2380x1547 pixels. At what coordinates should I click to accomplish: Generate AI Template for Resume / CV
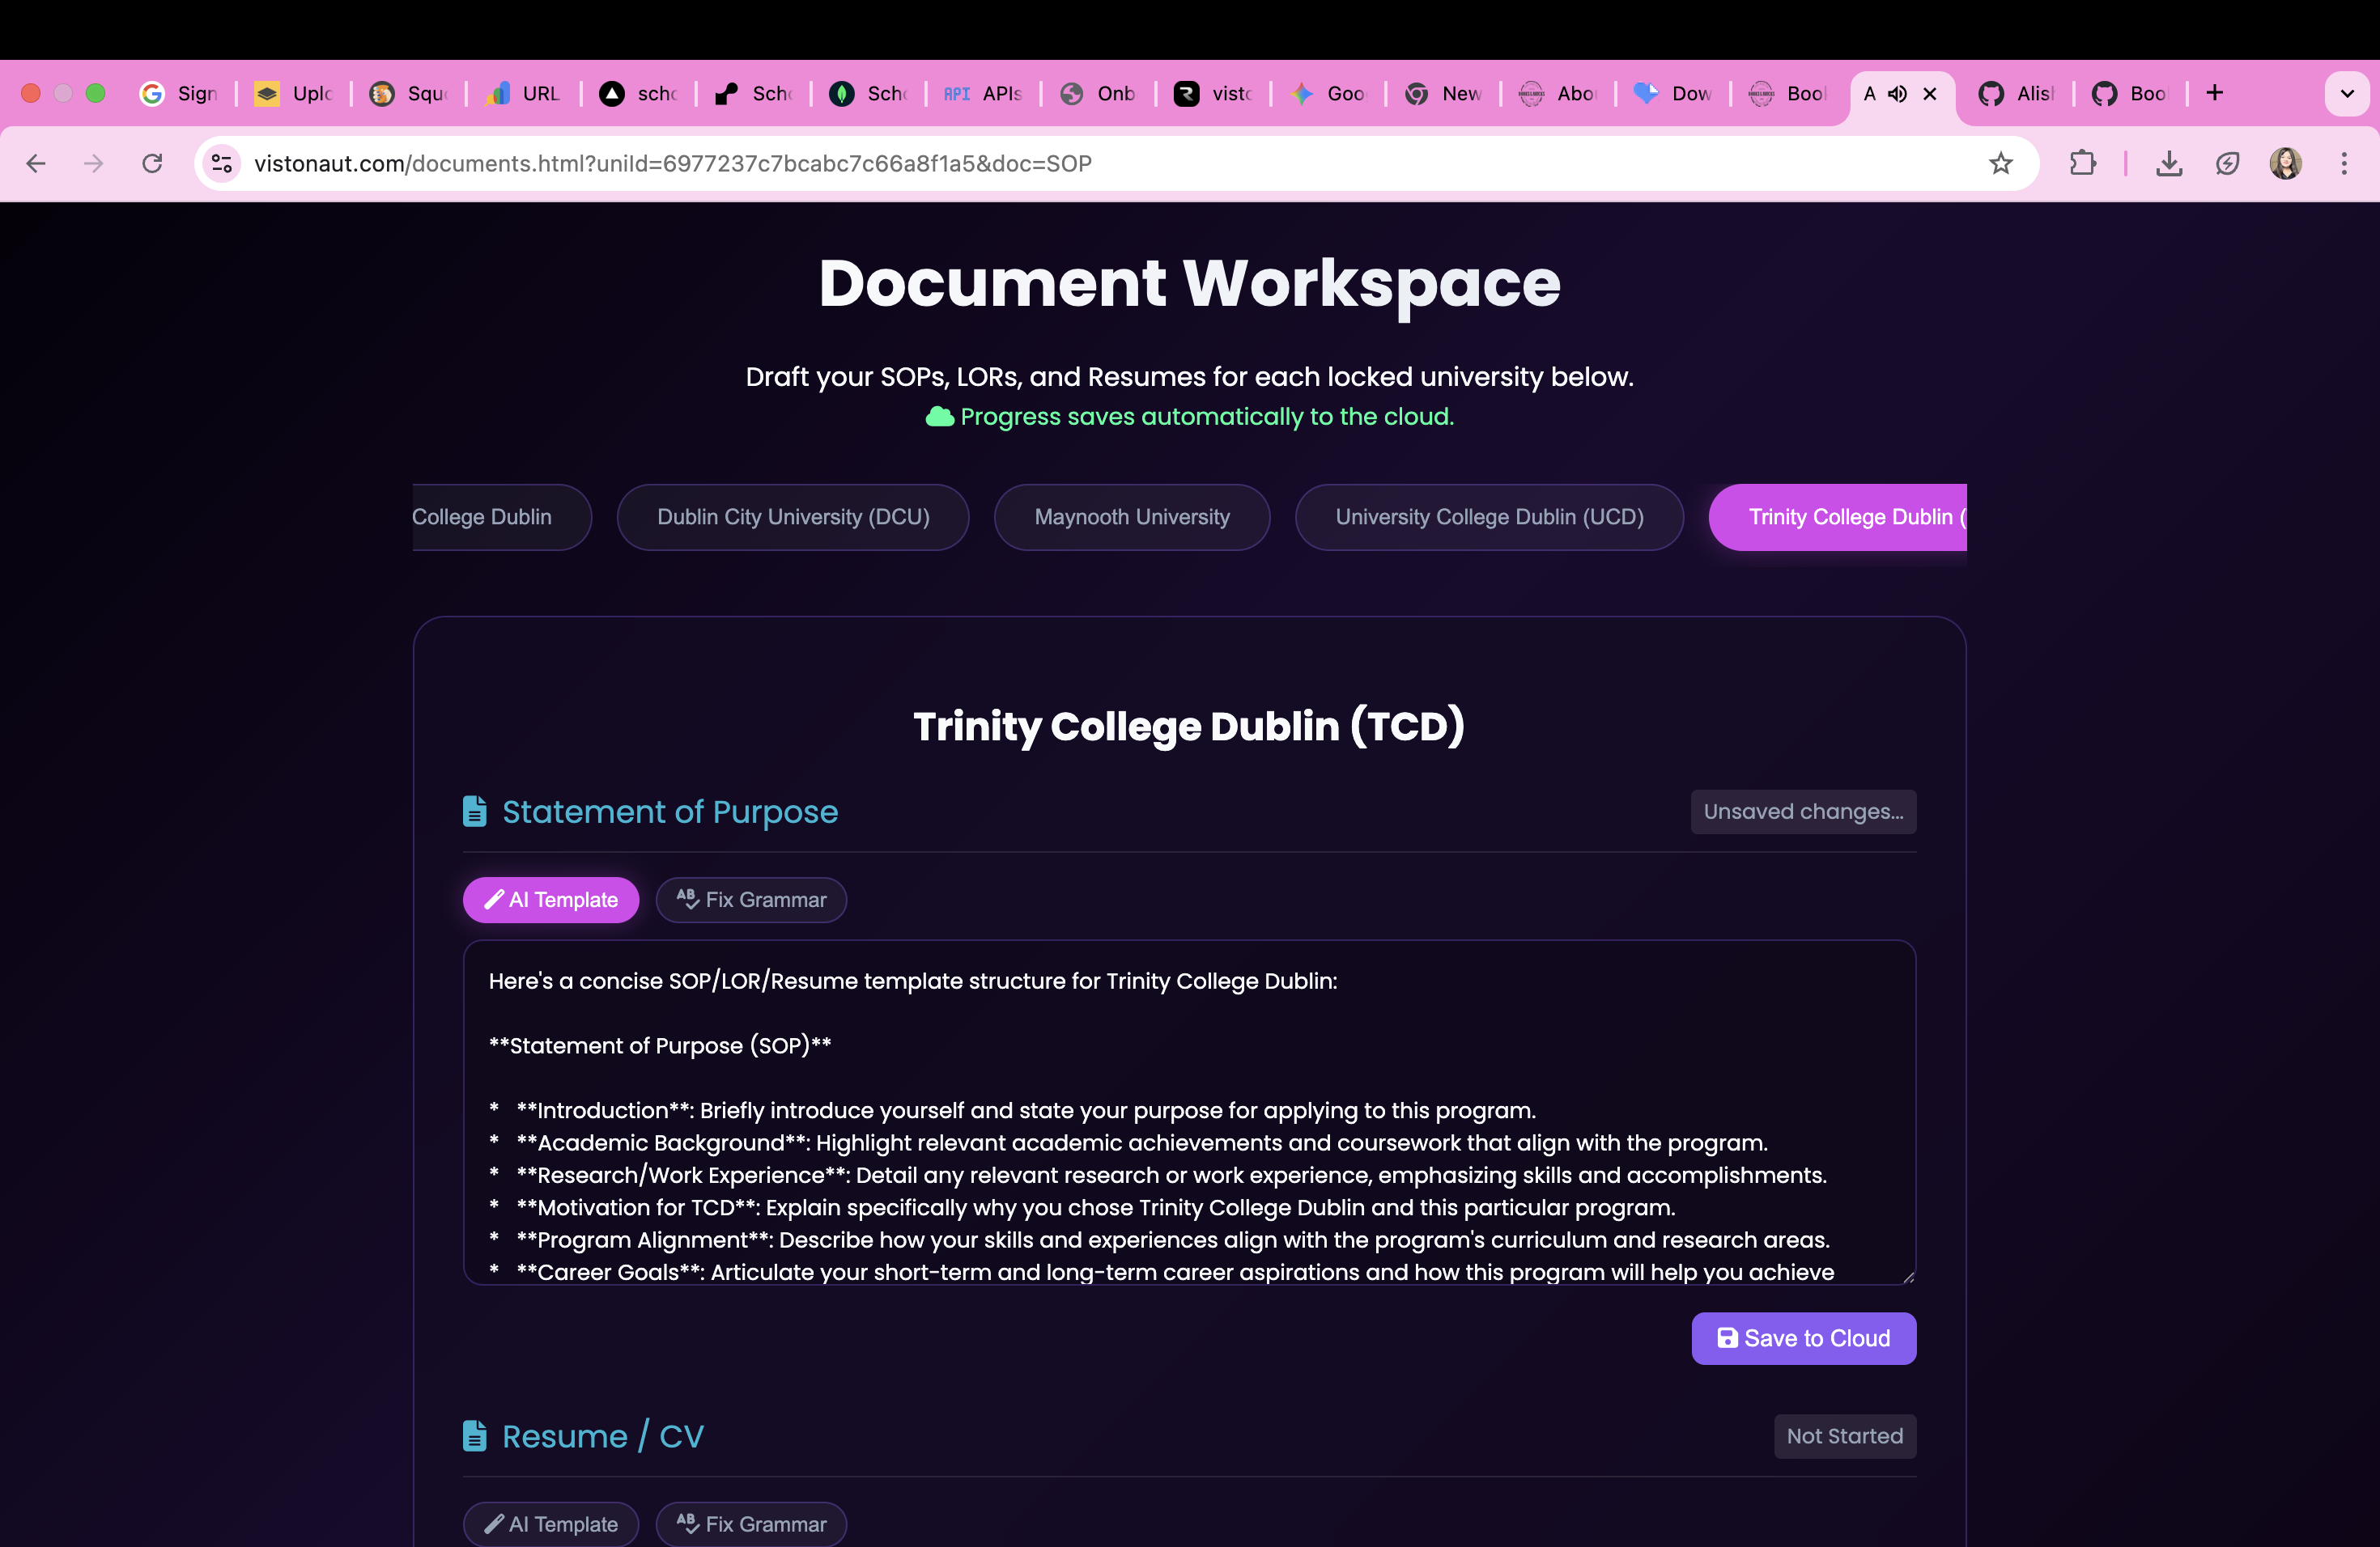click(551, 1524)
